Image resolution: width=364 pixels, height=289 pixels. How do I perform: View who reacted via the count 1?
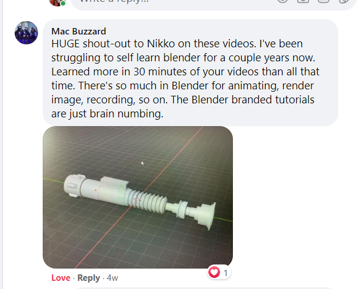[x=225, y=273]
